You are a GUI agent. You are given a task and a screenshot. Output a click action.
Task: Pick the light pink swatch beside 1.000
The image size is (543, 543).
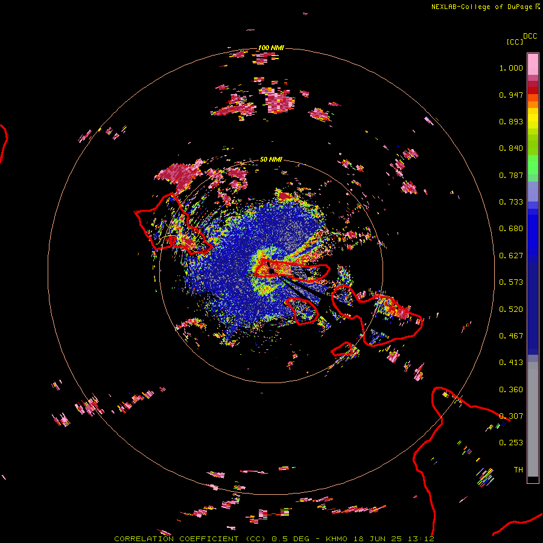[533, 65]
